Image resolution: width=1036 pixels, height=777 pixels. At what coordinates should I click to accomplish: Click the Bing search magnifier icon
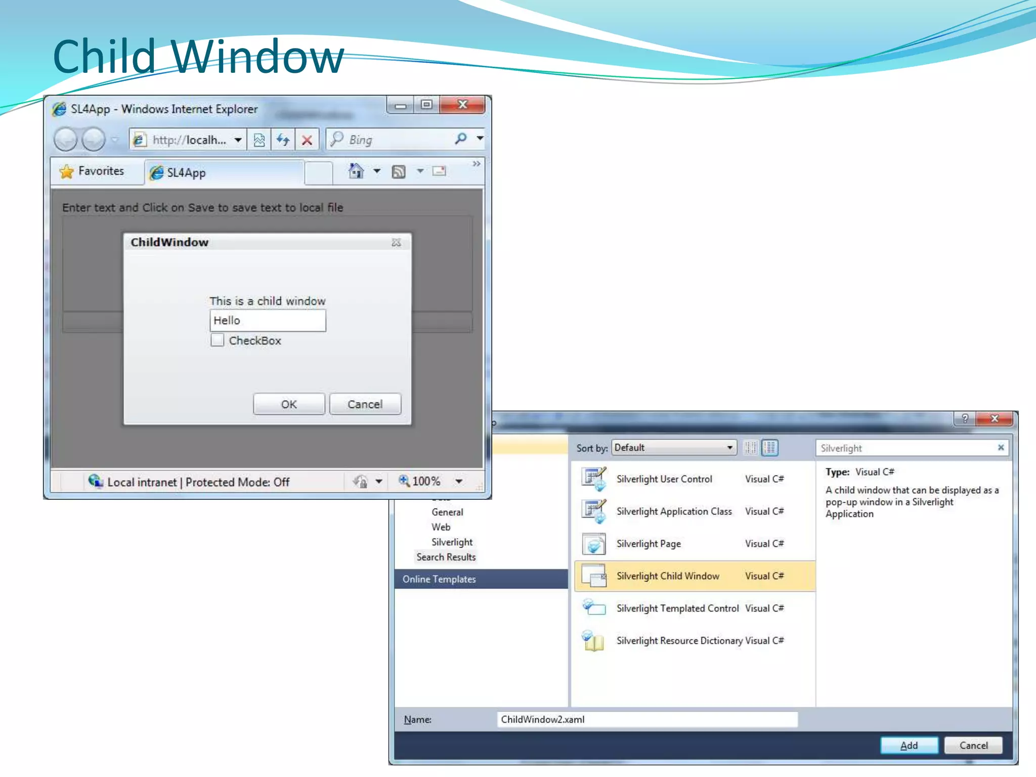[x=460, y=139]
